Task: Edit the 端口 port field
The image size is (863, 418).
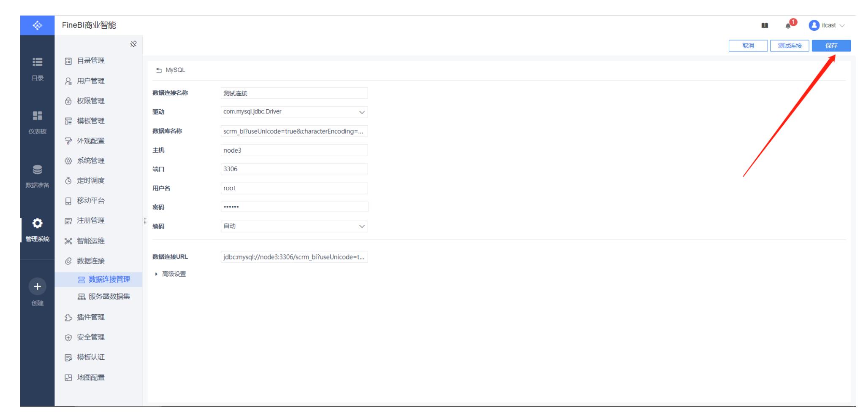Action: pyautogui.click(x=294, y=169)
